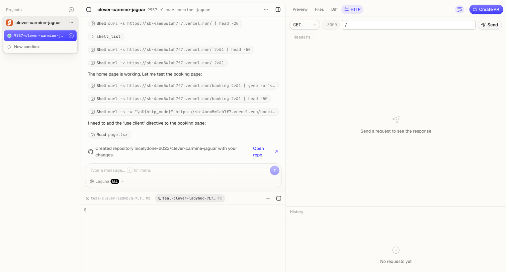Open clever-carmine-jaguar project options menu
The image size is (506, 272).
71,23
